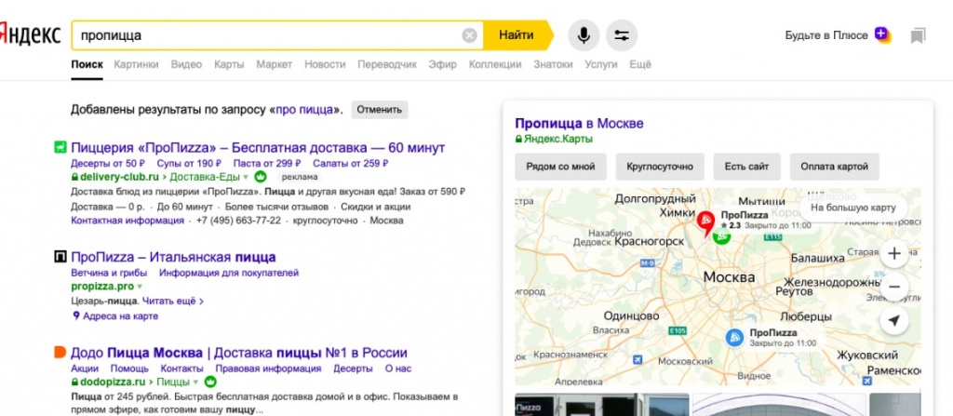Open Додо Пицца Москва result title
953x416 pixels.
(x=239, y=353)
